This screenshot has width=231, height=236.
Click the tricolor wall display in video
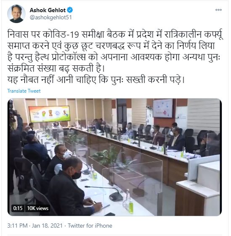[49, 114]
